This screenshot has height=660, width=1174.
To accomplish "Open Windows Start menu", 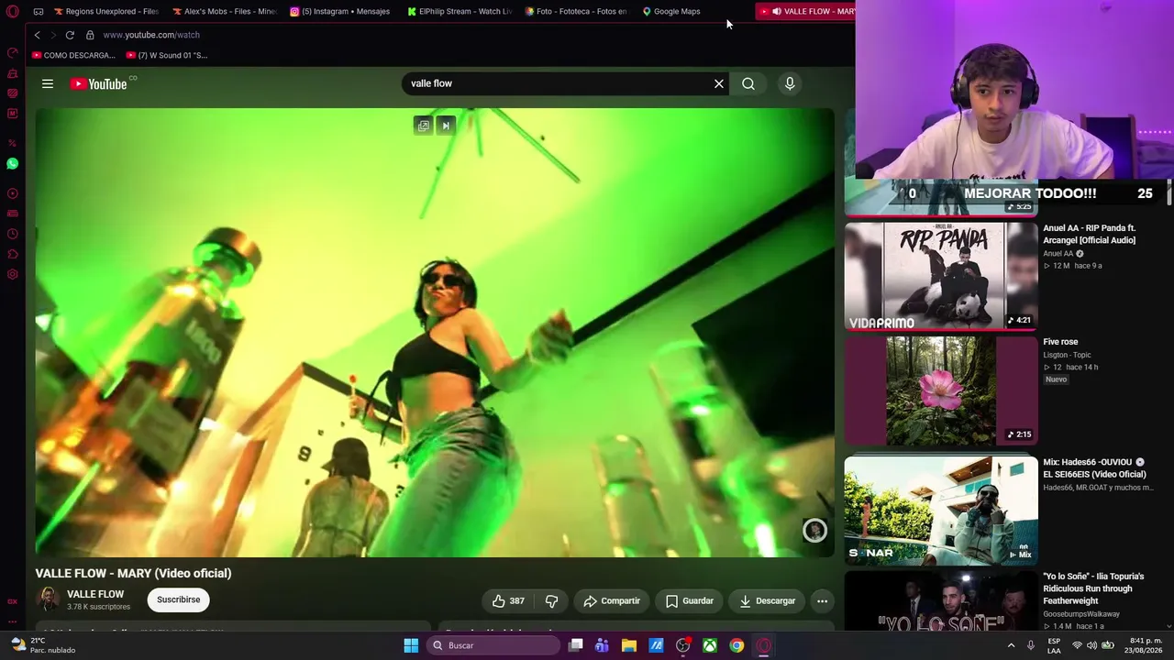I will click(x=411, y=645).
